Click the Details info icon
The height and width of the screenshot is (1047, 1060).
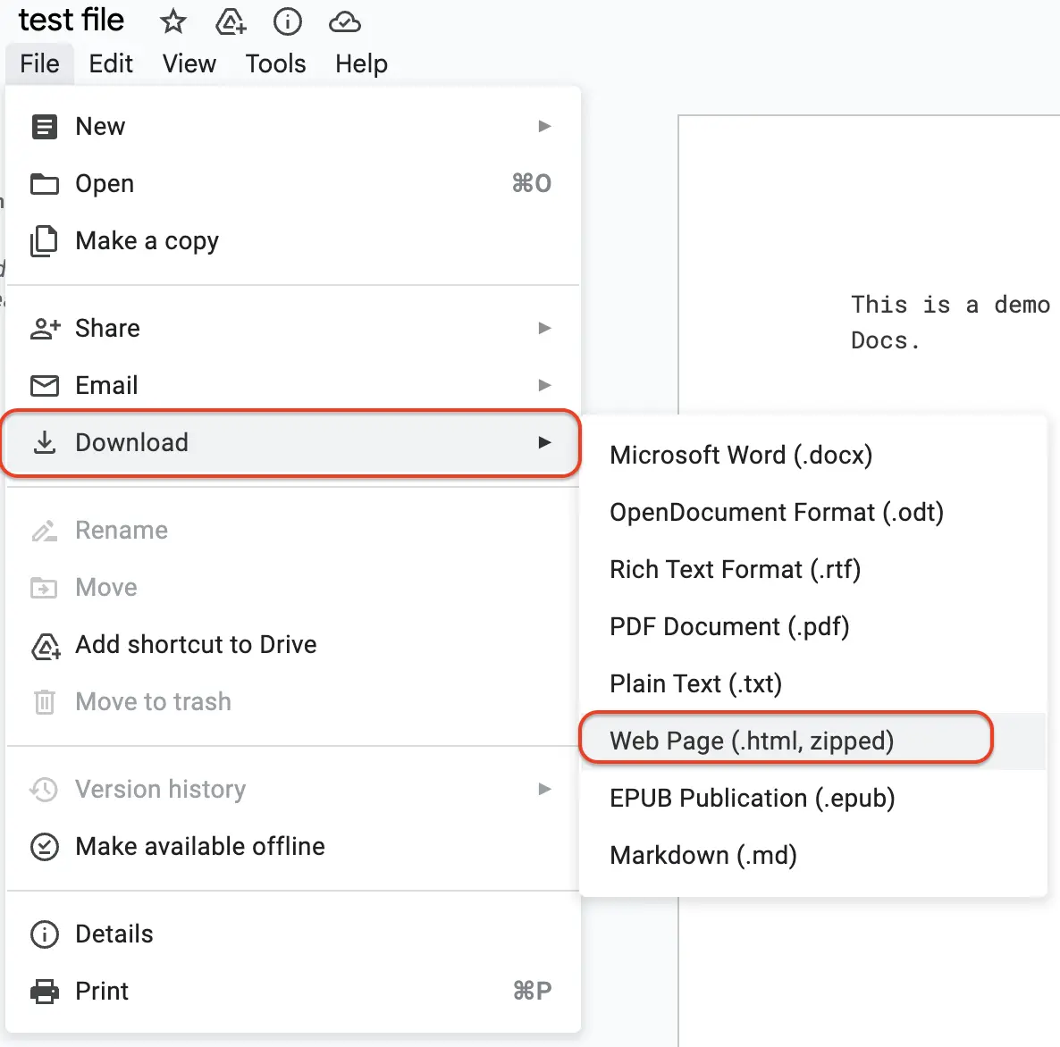(45, 934)
